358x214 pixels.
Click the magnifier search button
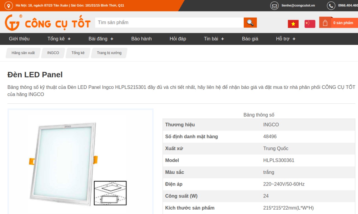(250, 23)
